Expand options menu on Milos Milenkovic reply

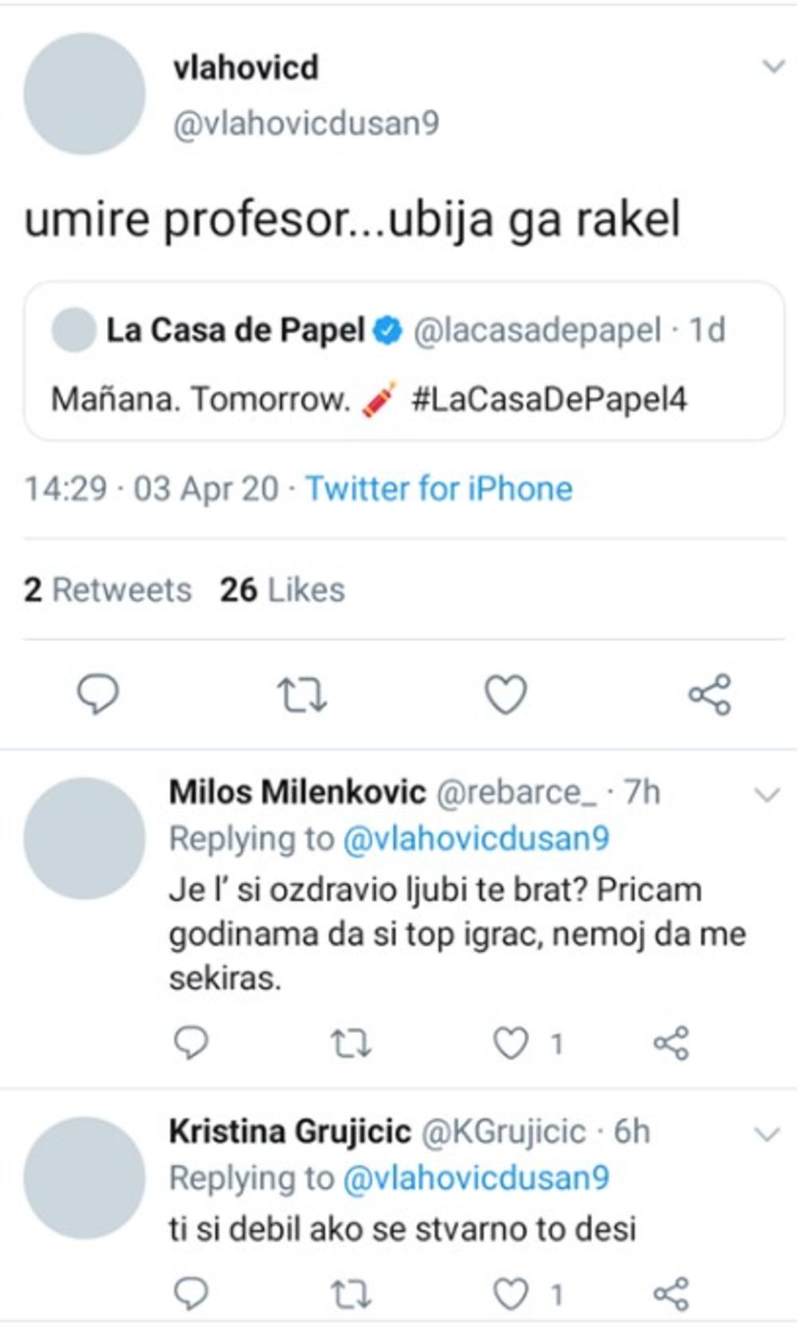pyautogui.click(x=767, y=795)
